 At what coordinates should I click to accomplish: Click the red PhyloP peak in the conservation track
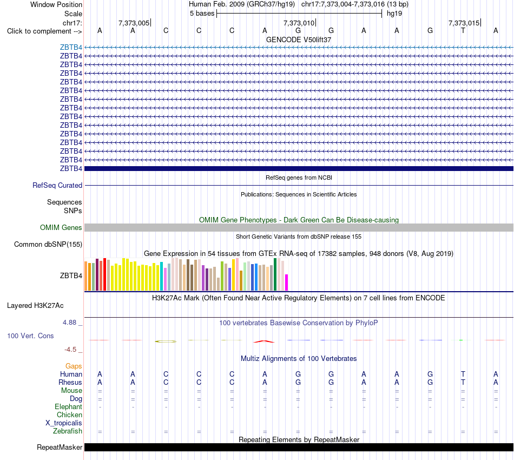(264, 341)
